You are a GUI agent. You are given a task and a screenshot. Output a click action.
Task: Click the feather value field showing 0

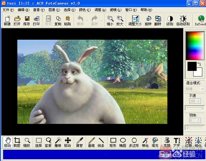(x=193, y=120)
